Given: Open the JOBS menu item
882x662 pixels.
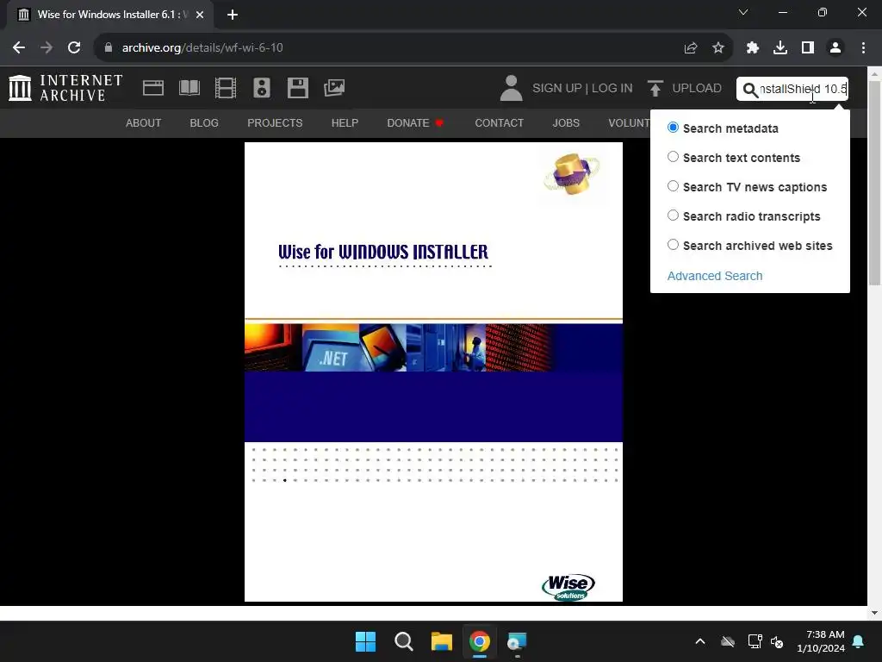Looking at the screenshot, I should pyautogui.click(x=566, y=122).
